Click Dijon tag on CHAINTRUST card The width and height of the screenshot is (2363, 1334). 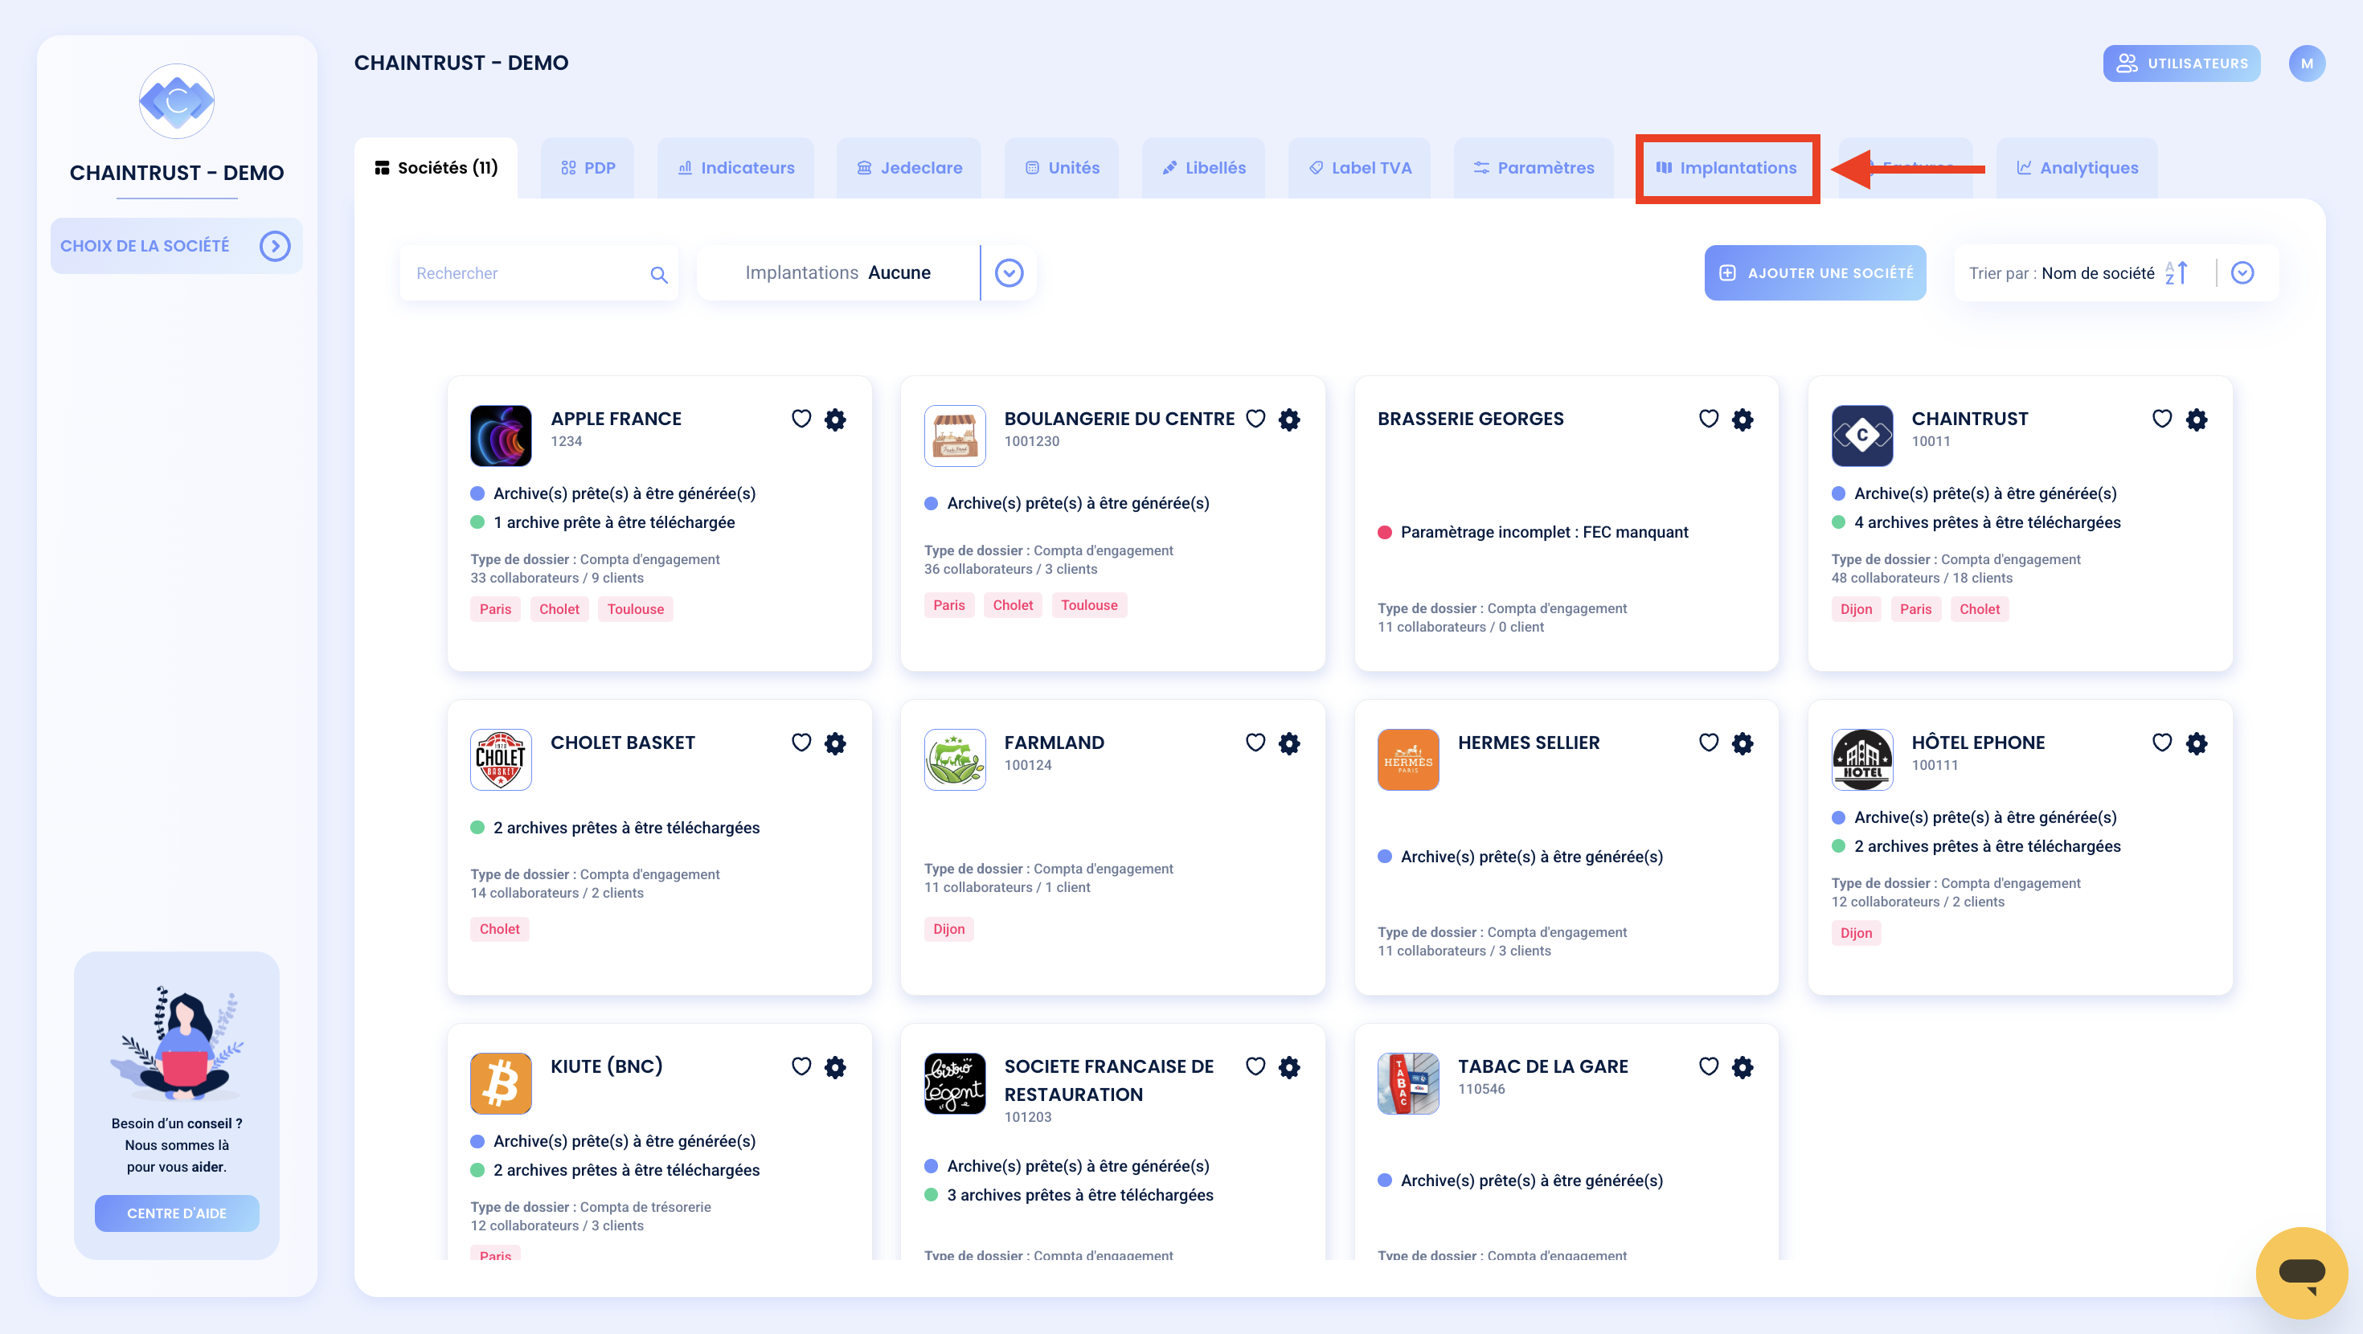(1856, 609)
